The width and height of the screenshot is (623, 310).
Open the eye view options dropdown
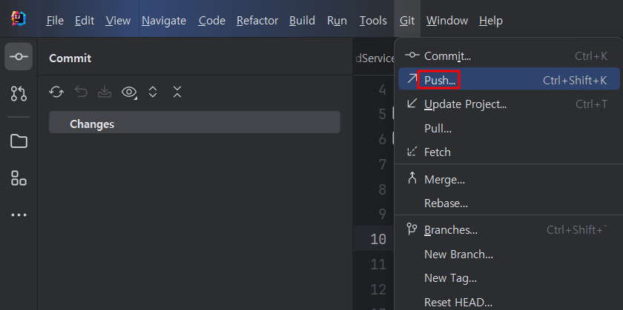coord(129,92)
